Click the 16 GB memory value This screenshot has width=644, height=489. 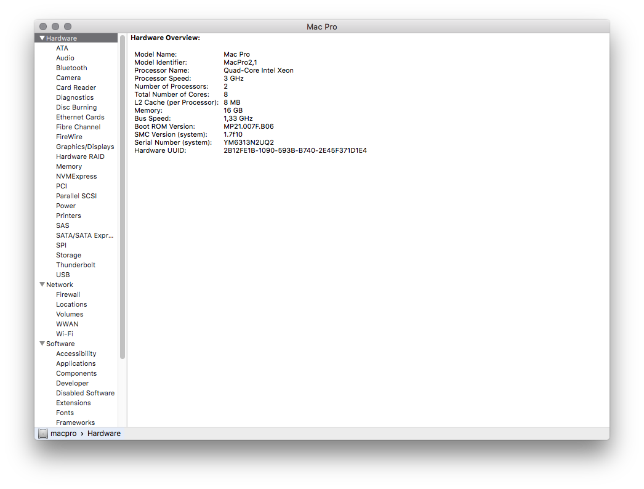pyautogui.click(x=233, y=110)
